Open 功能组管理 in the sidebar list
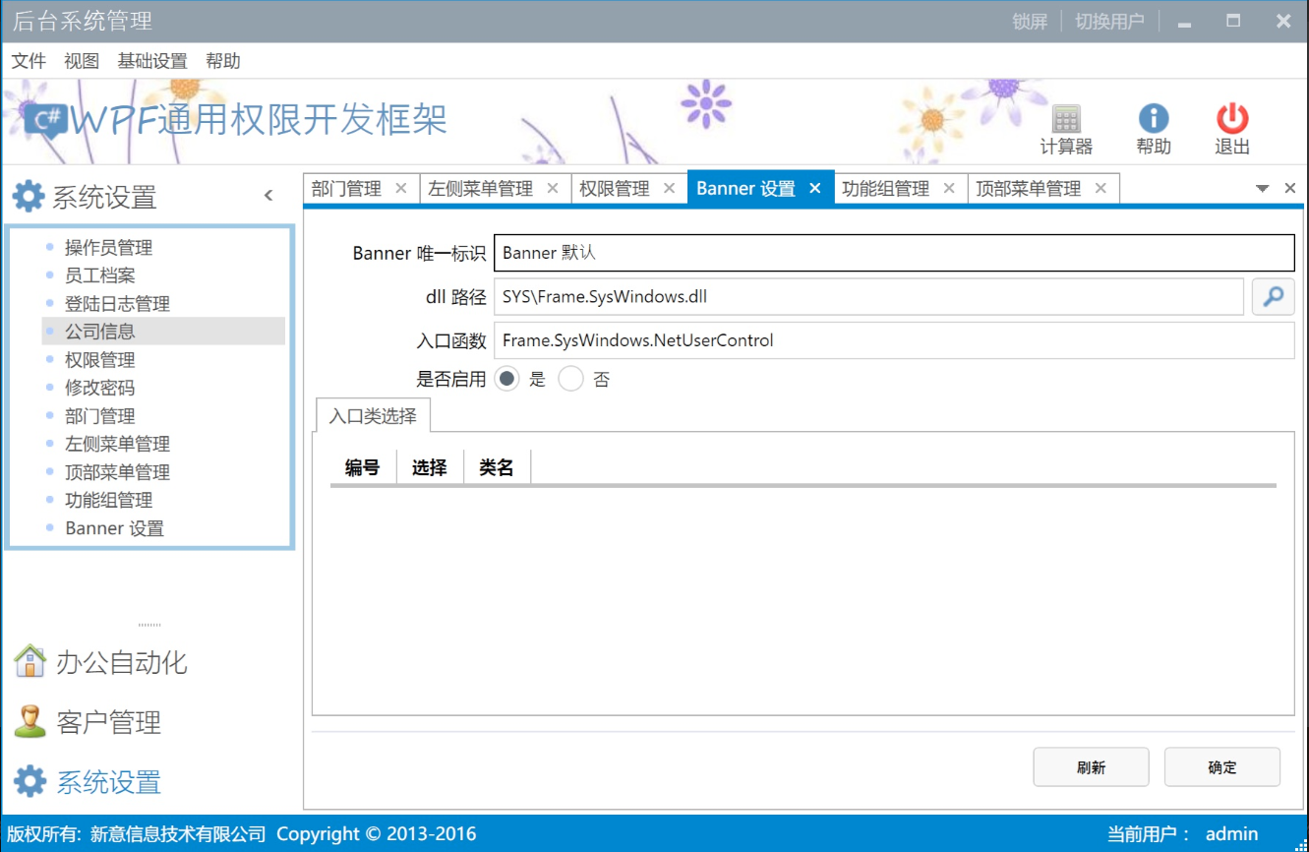The image size is (1309, 852). [108, 500]
